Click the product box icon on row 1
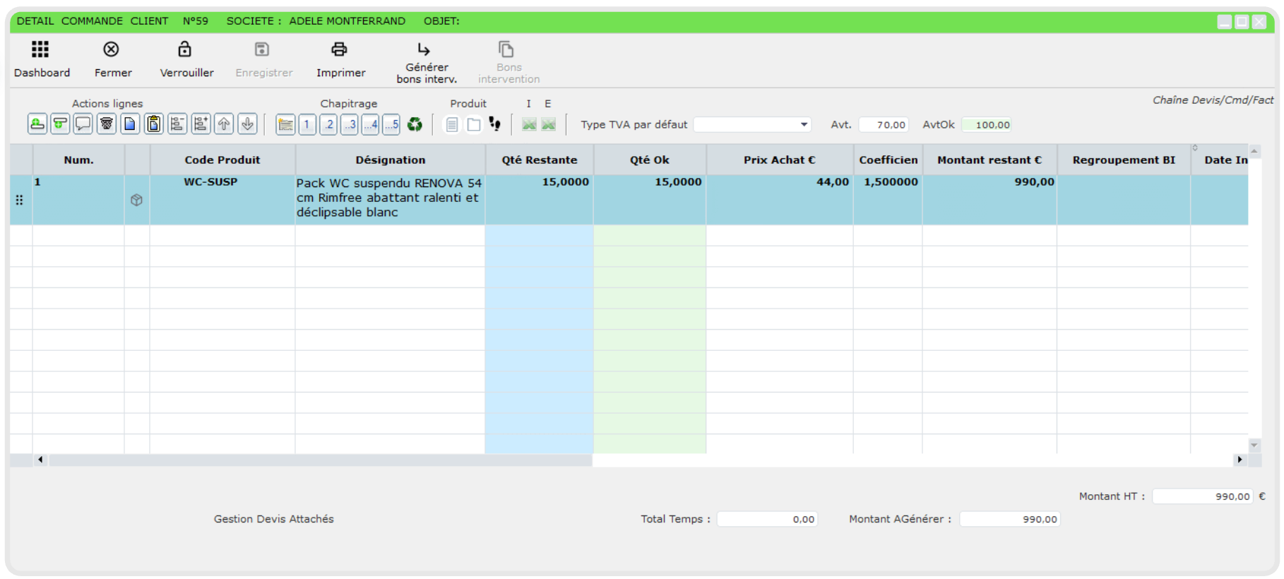 click(137, 200)
